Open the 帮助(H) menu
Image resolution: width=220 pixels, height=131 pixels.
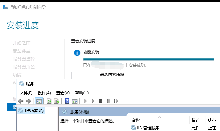[82, 93]
